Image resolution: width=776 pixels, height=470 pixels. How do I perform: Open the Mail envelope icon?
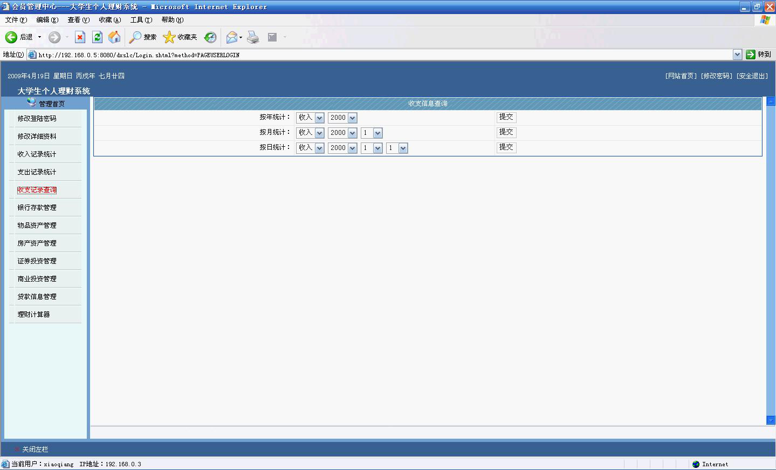tap(231, 37)
